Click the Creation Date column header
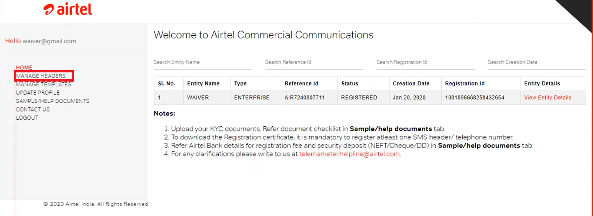Screen dimensions: 594x216 pos(411,84)
